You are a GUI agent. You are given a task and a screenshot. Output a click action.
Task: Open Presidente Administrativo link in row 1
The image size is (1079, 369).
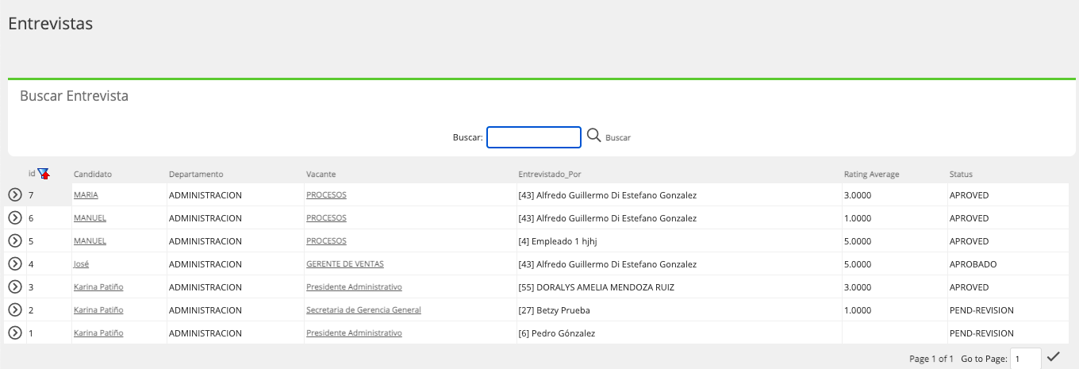pyautogui.click(x=354, y=333)
